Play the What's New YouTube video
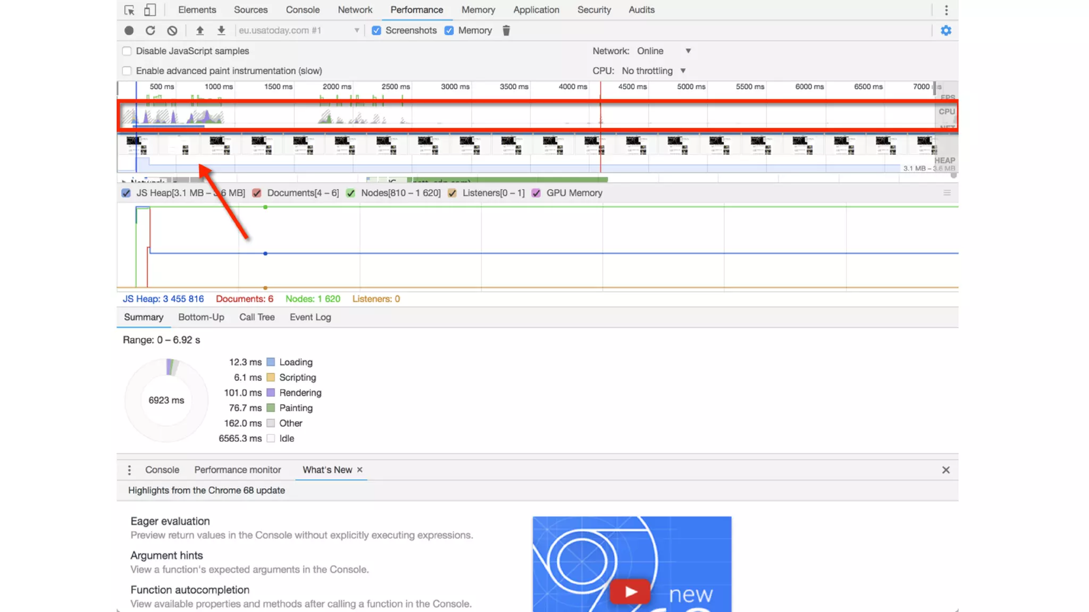Screen dimensions: 1089x612 pyautogui.click(x=630, y=591)
